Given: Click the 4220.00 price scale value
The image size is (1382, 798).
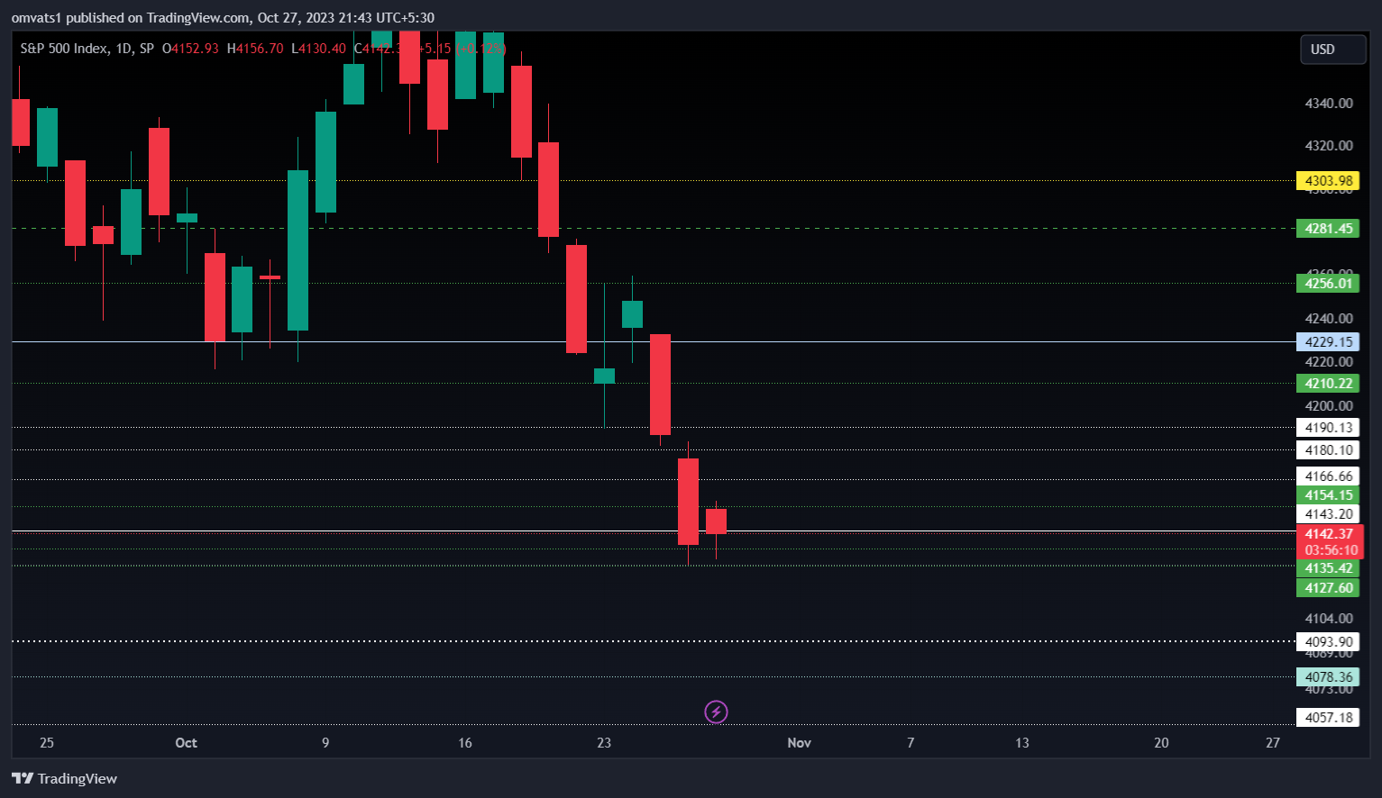Looking at the screenshot, I should click(1328, 362).
